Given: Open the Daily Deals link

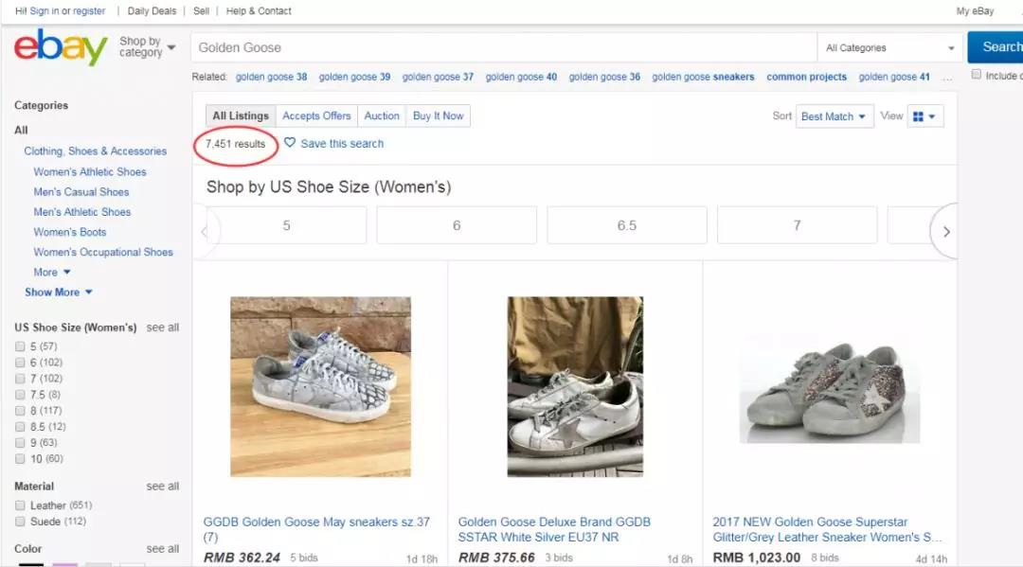Looking at the screenshot, I should coord(152,11).
